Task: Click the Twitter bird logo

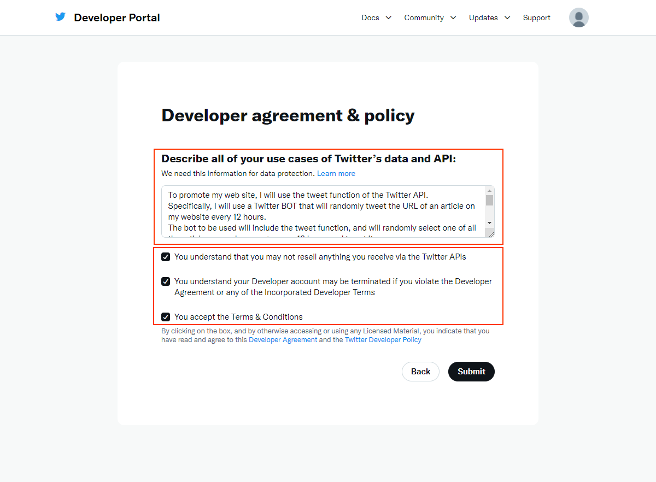Action: click(x=60, y=16)
